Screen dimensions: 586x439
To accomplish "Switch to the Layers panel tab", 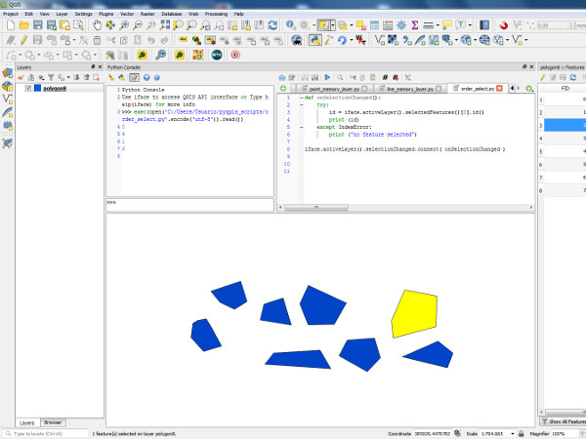I will pos(27,422).
